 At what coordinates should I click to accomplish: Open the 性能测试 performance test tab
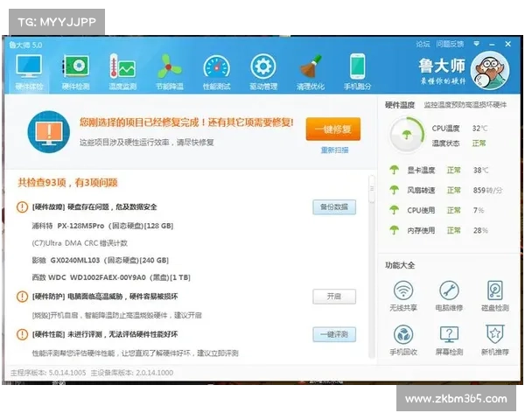tap(217, 73)
